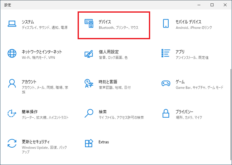Click the 'Game Bar、キャプチャ、ゲーム モード' description
Image resolution: width=232 pixels, height=165 pixels.
pyautogui.click(x=200, y=87)
